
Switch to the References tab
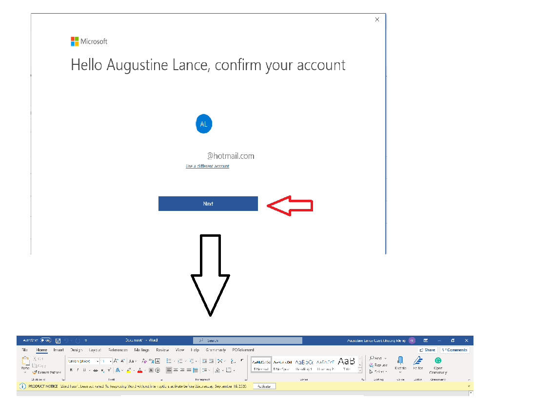coord(118,350)
